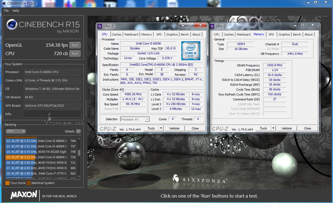
Task: Switch to Bench tab in left CPU-Z window
Action: click(x=185, y=34)
